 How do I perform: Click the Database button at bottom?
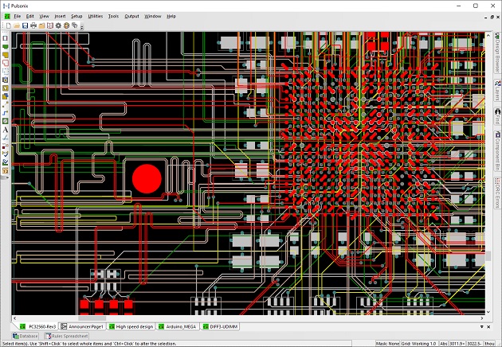point(25,336)
